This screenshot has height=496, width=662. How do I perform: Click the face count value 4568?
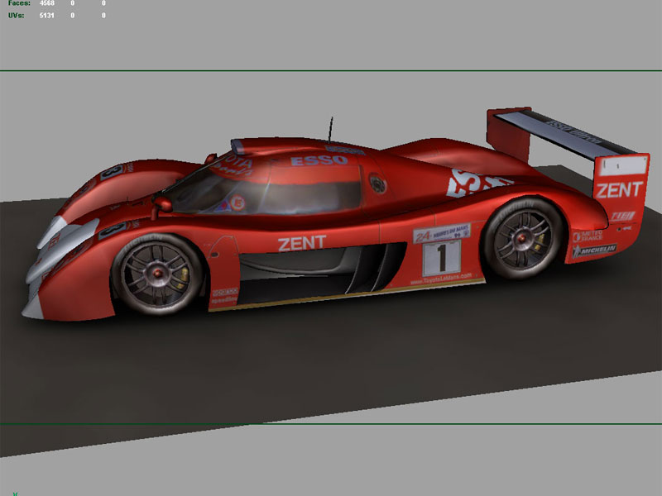coord(46,3)
